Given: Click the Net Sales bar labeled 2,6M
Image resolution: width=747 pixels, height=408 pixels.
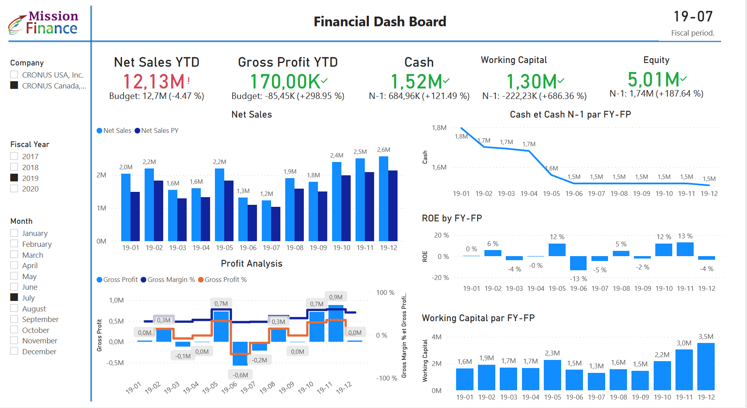Looking at the screenshot, I should 383,199.
